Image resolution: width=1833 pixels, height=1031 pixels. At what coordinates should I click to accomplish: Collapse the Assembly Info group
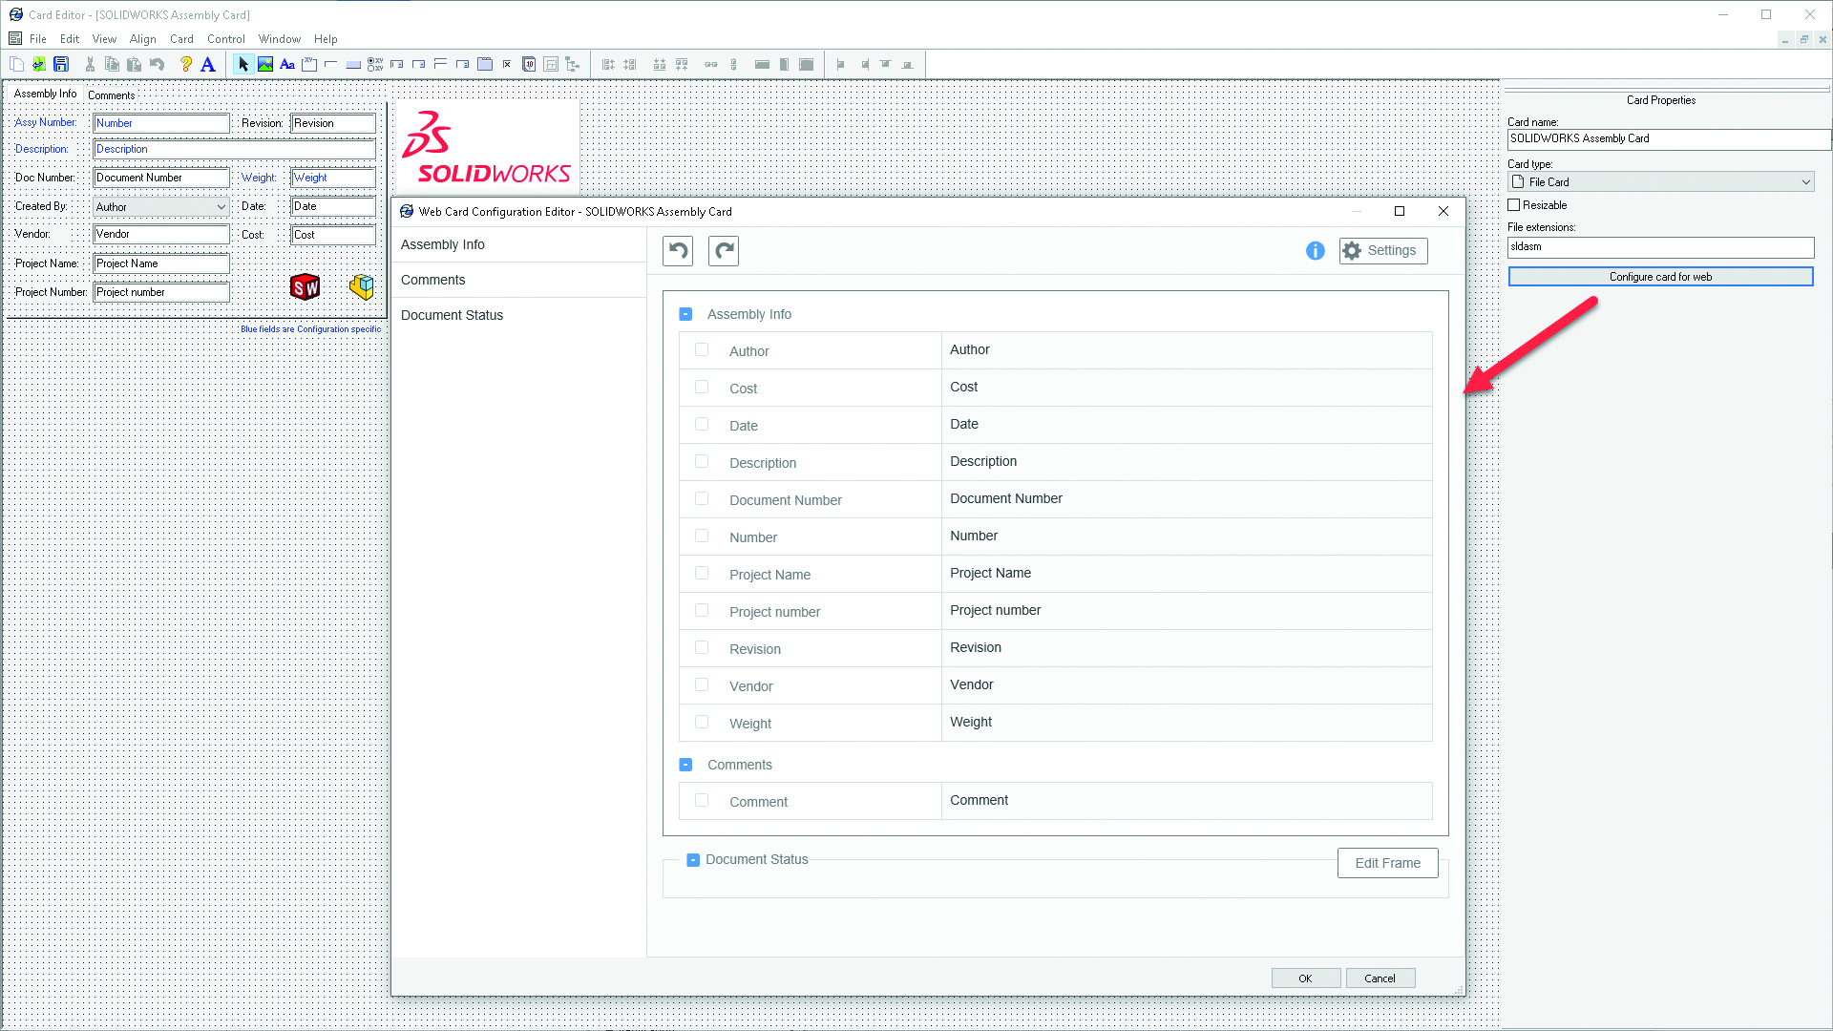685,314
